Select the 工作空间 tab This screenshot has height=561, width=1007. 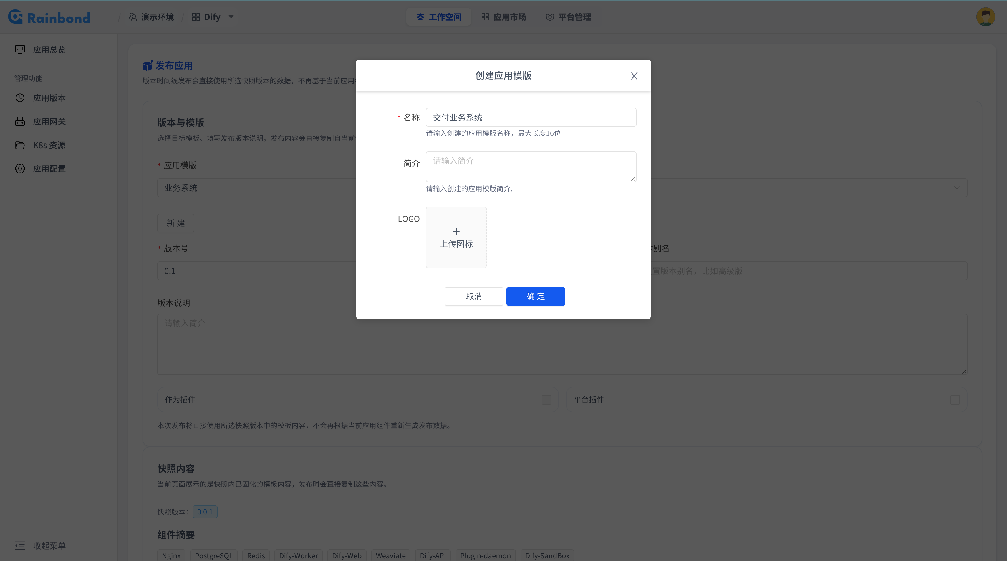[x=439, y=17]
